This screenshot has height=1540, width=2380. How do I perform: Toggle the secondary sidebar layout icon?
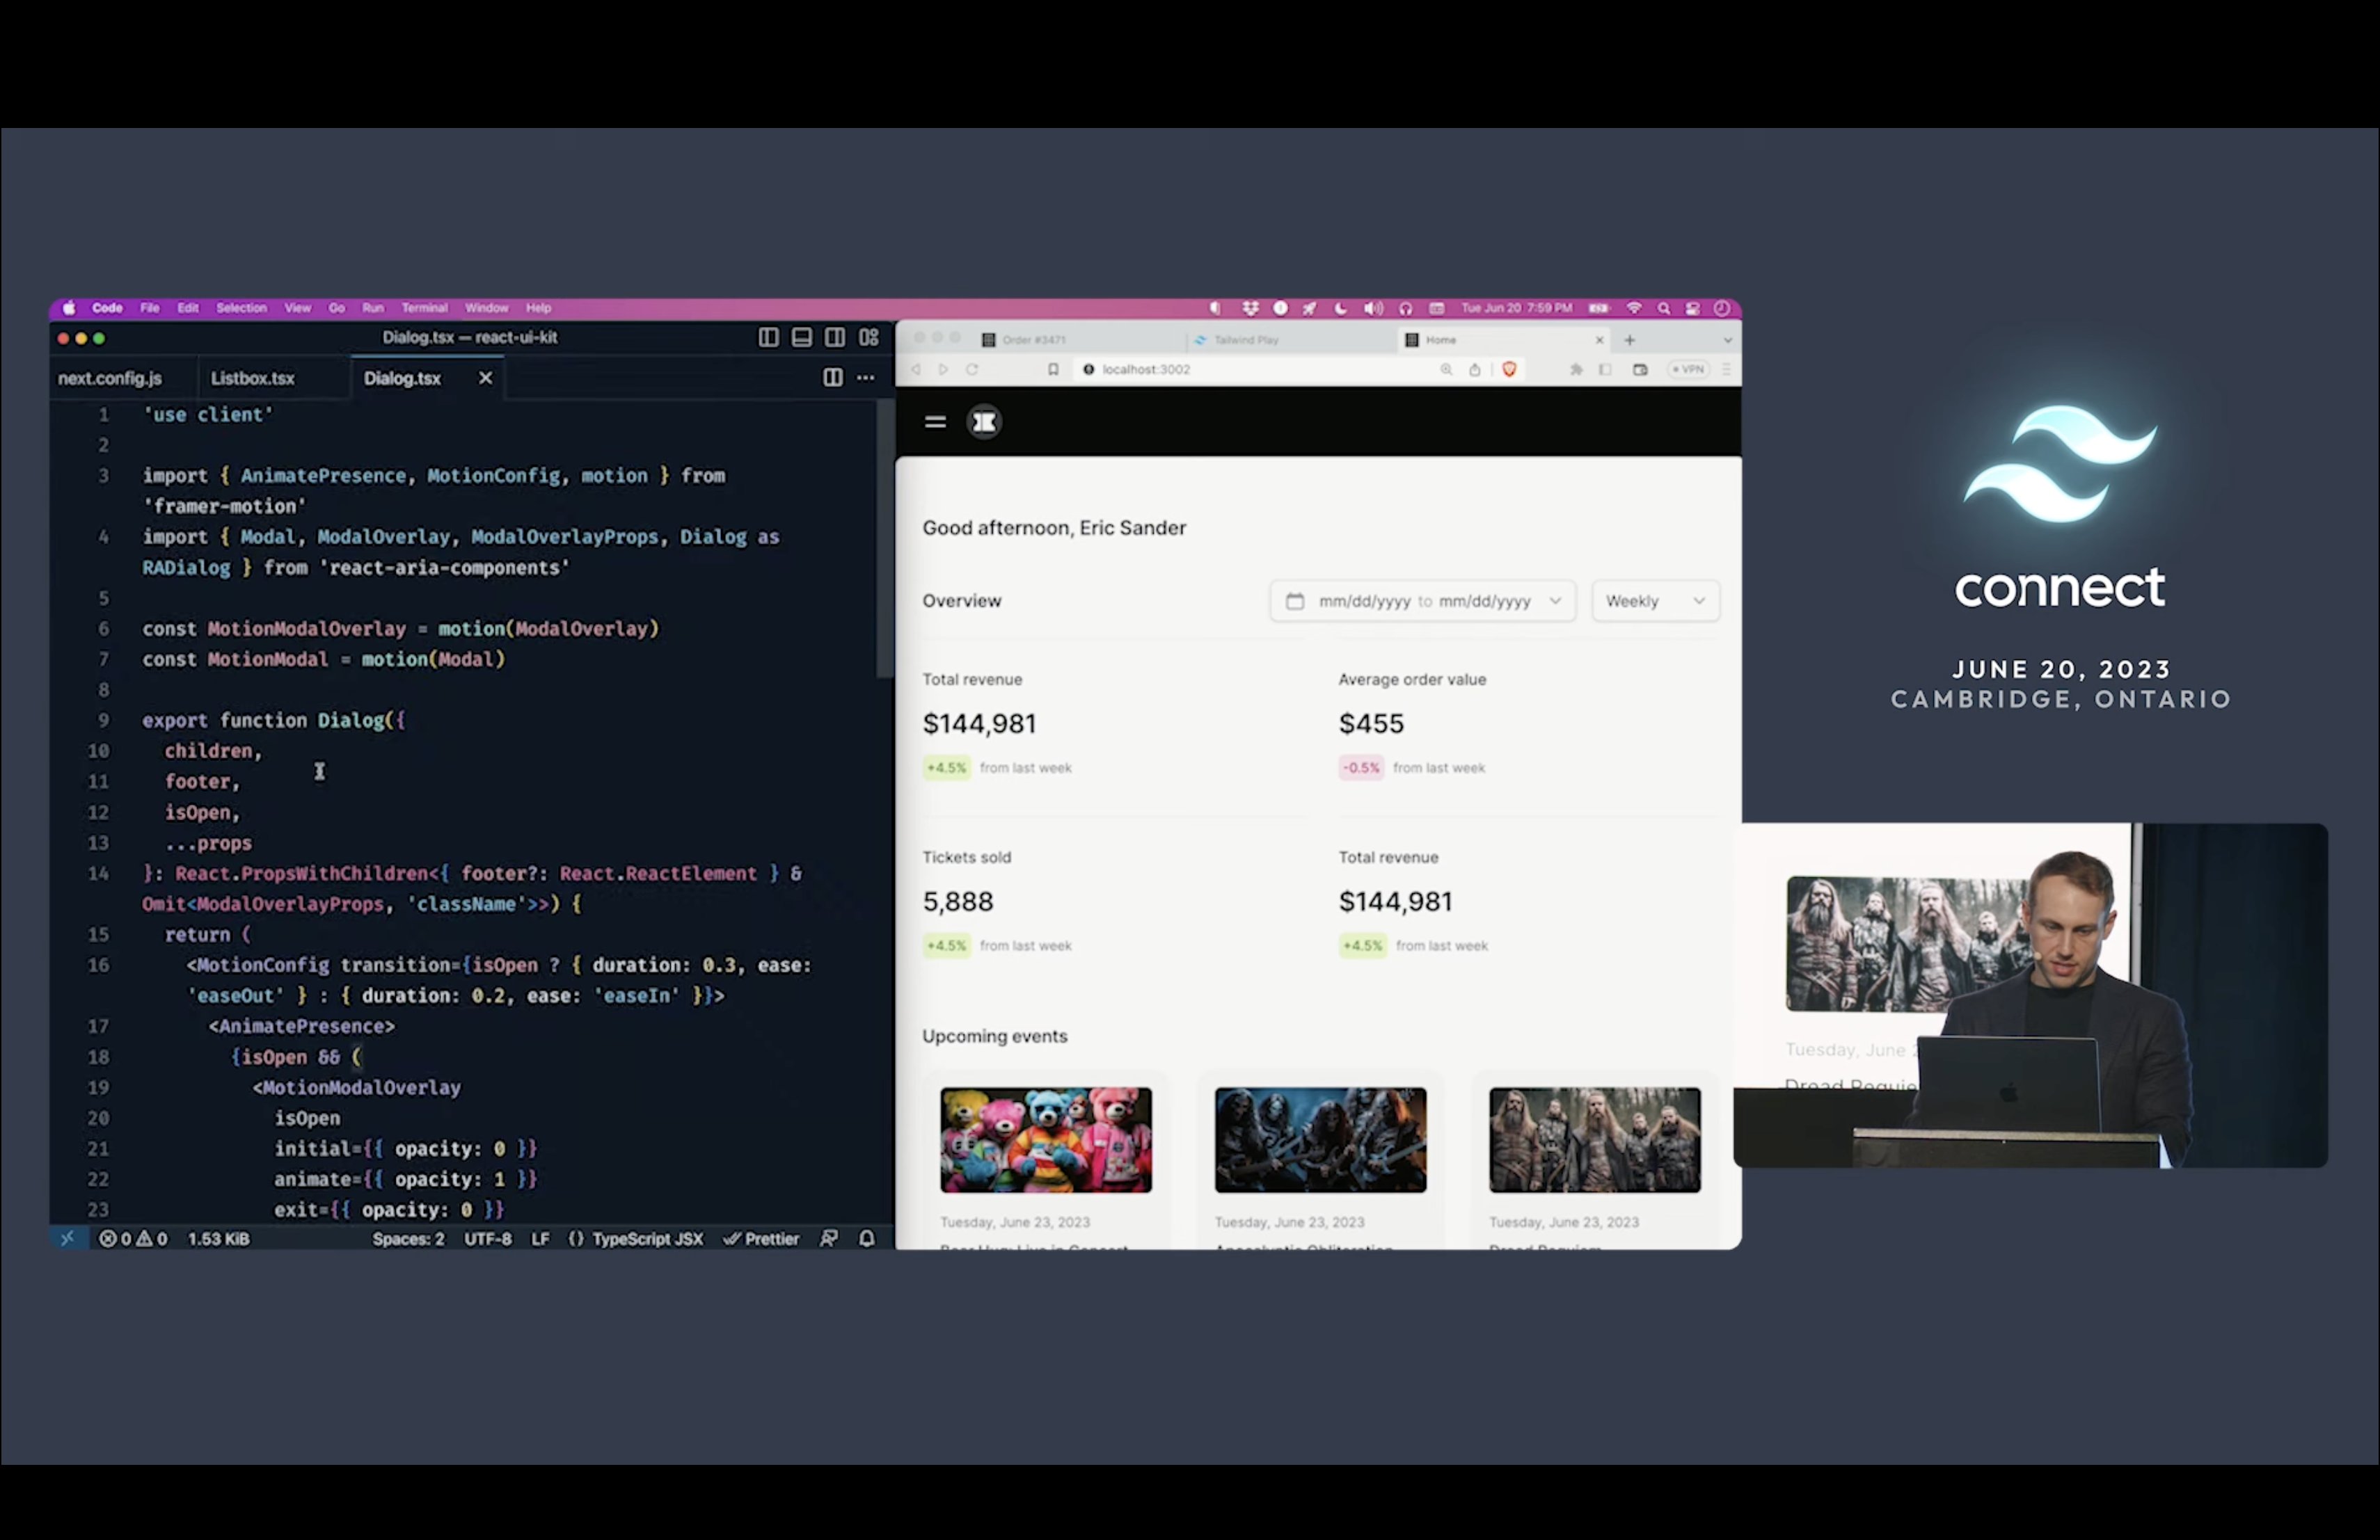click(x=835, y=338)
